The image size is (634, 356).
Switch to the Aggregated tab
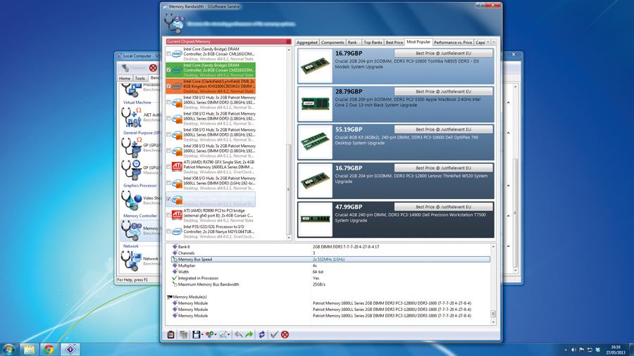[307, 42]
